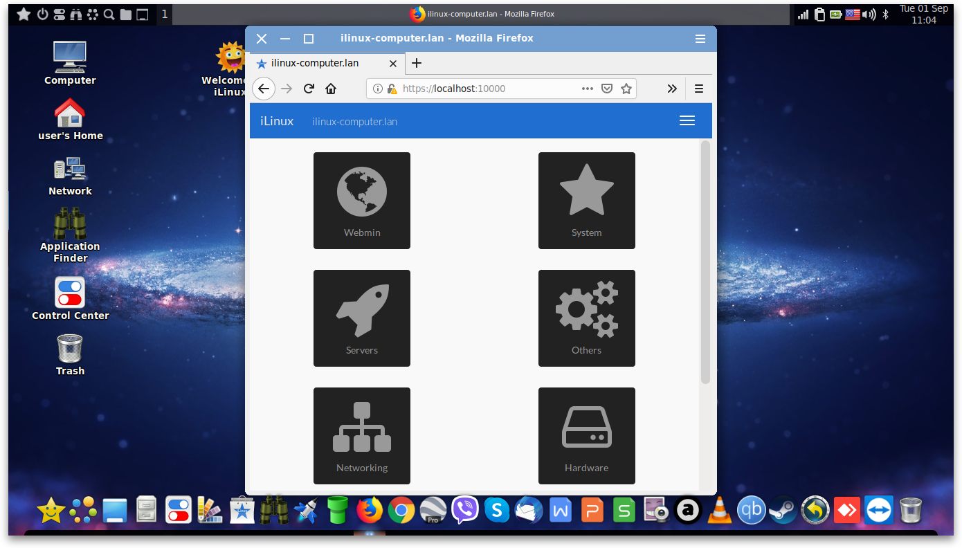This screenshot has width=962, height=548.
Task: Toggle the blue Webmin navbar hamburger menu
Action: point(687,121)
